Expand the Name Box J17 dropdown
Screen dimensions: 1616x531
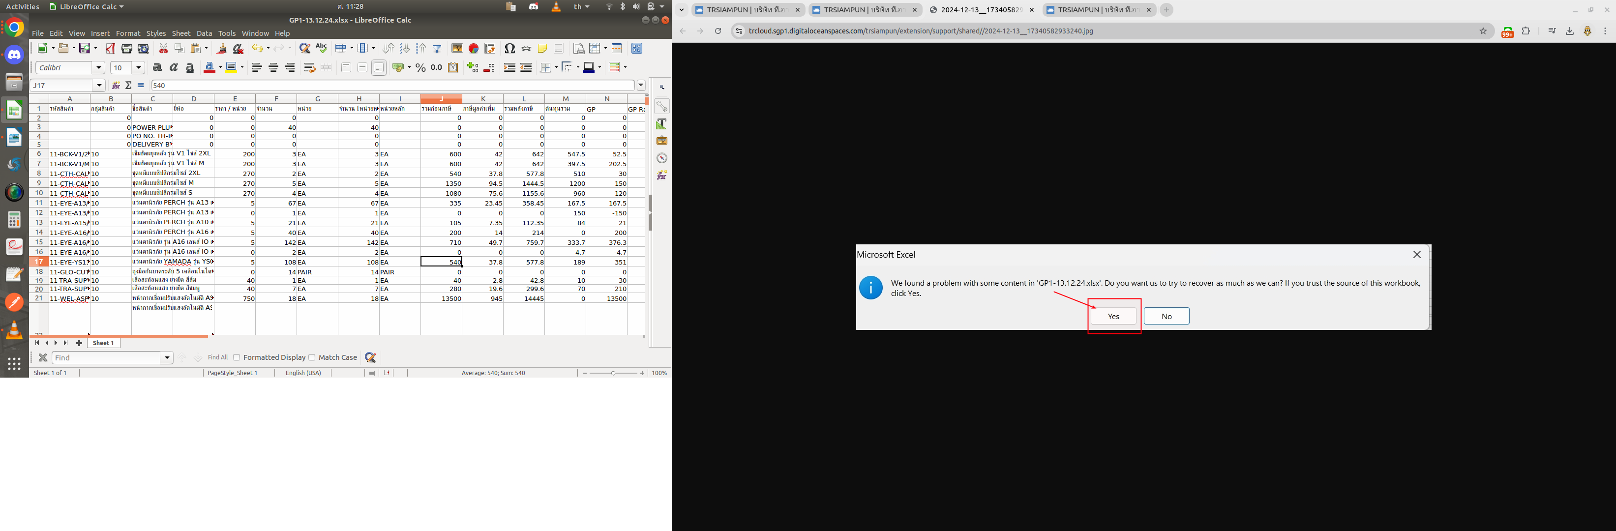point(99,85)
